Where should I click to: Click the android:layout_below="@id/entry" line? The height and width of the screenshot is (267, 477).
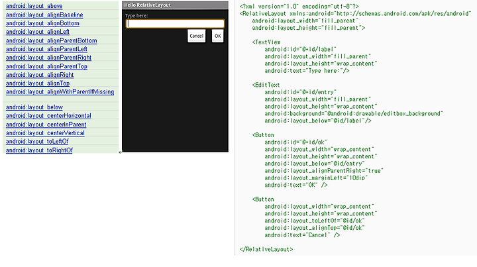(x=315, y=164)
